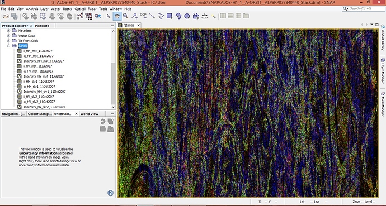The image size is (386, 206).
Task: Choose the draw rectangle geometry tool
Action: coord(170,16)
